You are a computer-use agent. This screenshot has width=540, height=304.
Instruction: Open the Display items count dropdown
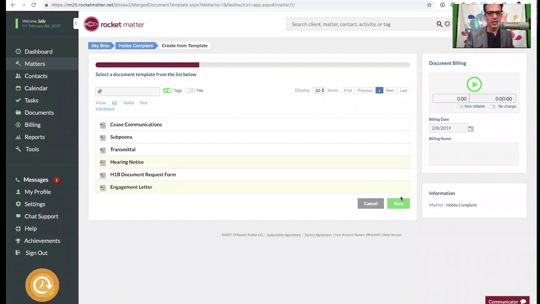coord(319,90)
